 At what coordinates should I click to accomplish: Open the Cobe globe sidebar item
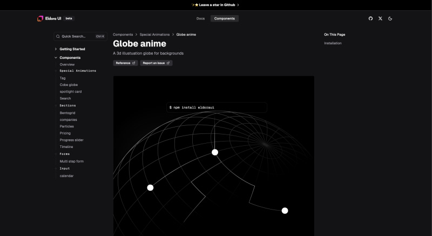69,85
